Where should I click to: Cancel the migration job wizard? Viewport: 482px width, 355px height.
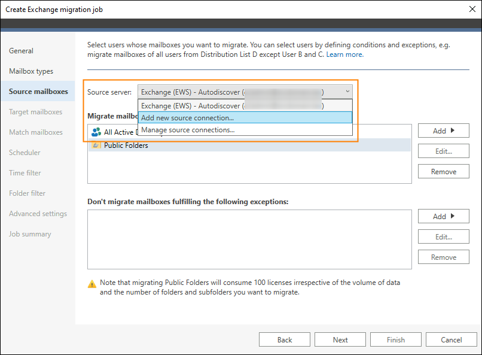(x=452, y=339)
